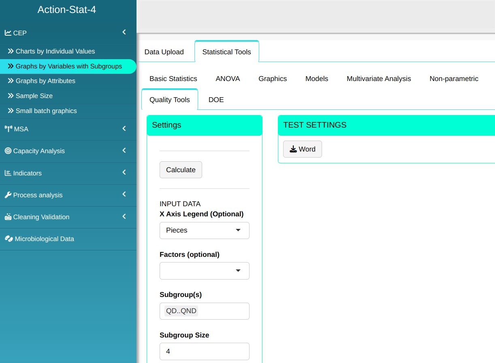Screen dimensions: 495x363
Task: Switch to the Data Upload tab
Action: click(x=164, y=52)
